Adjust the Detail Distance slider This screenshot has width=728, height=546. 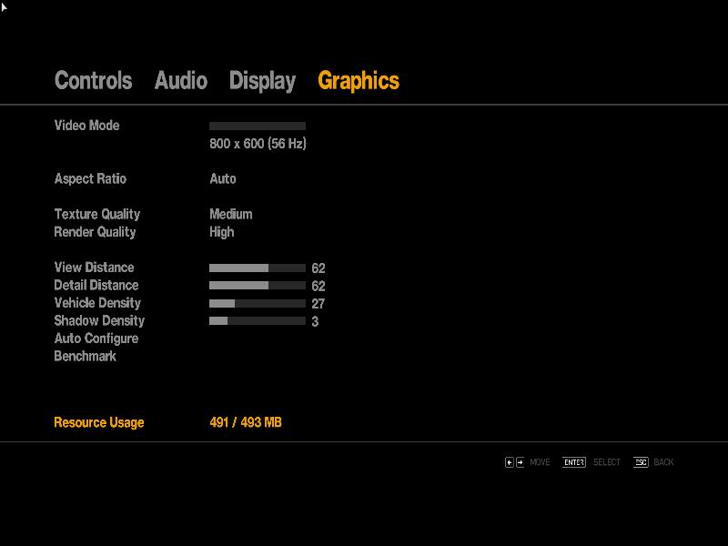coord(258,286)
